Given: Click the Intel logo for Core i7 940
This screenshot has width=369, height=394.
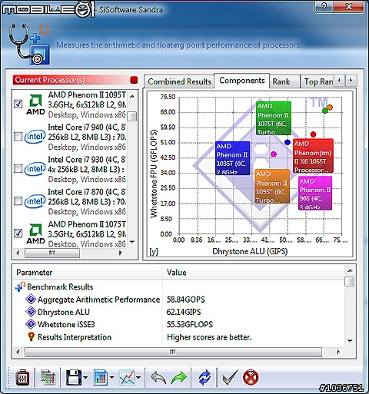Looking at the screenshot, I should 35,137.
